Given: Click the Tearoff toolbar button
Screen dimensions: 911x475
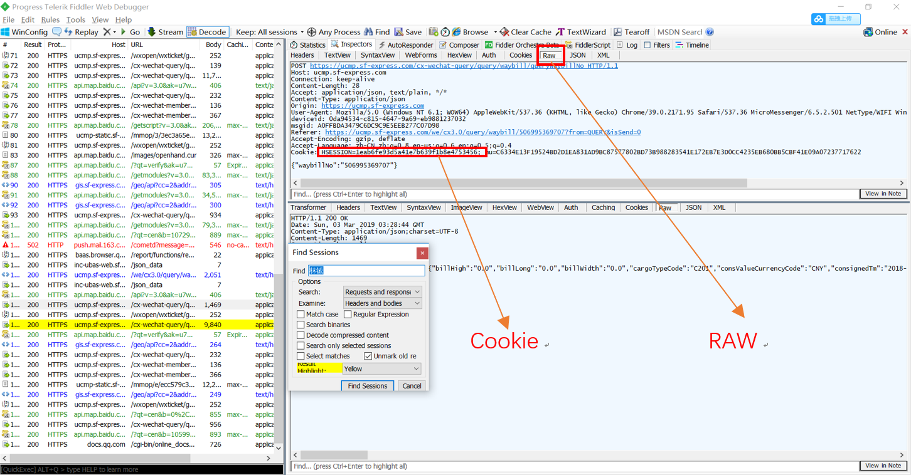Looking at the screenshot, I should 632,32.
